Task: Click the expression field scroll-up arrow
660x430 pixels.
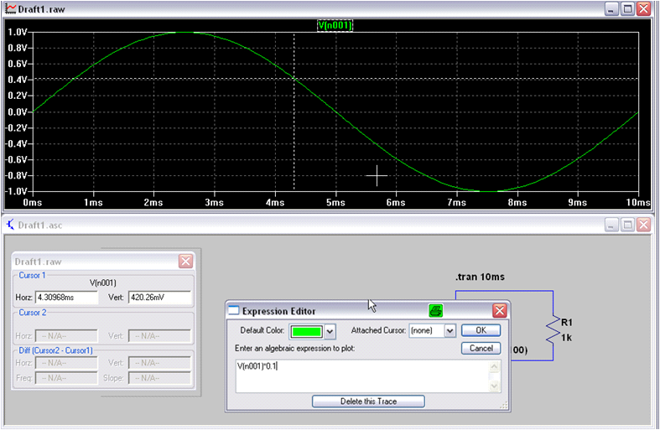Action: click(x=495, y=367)
